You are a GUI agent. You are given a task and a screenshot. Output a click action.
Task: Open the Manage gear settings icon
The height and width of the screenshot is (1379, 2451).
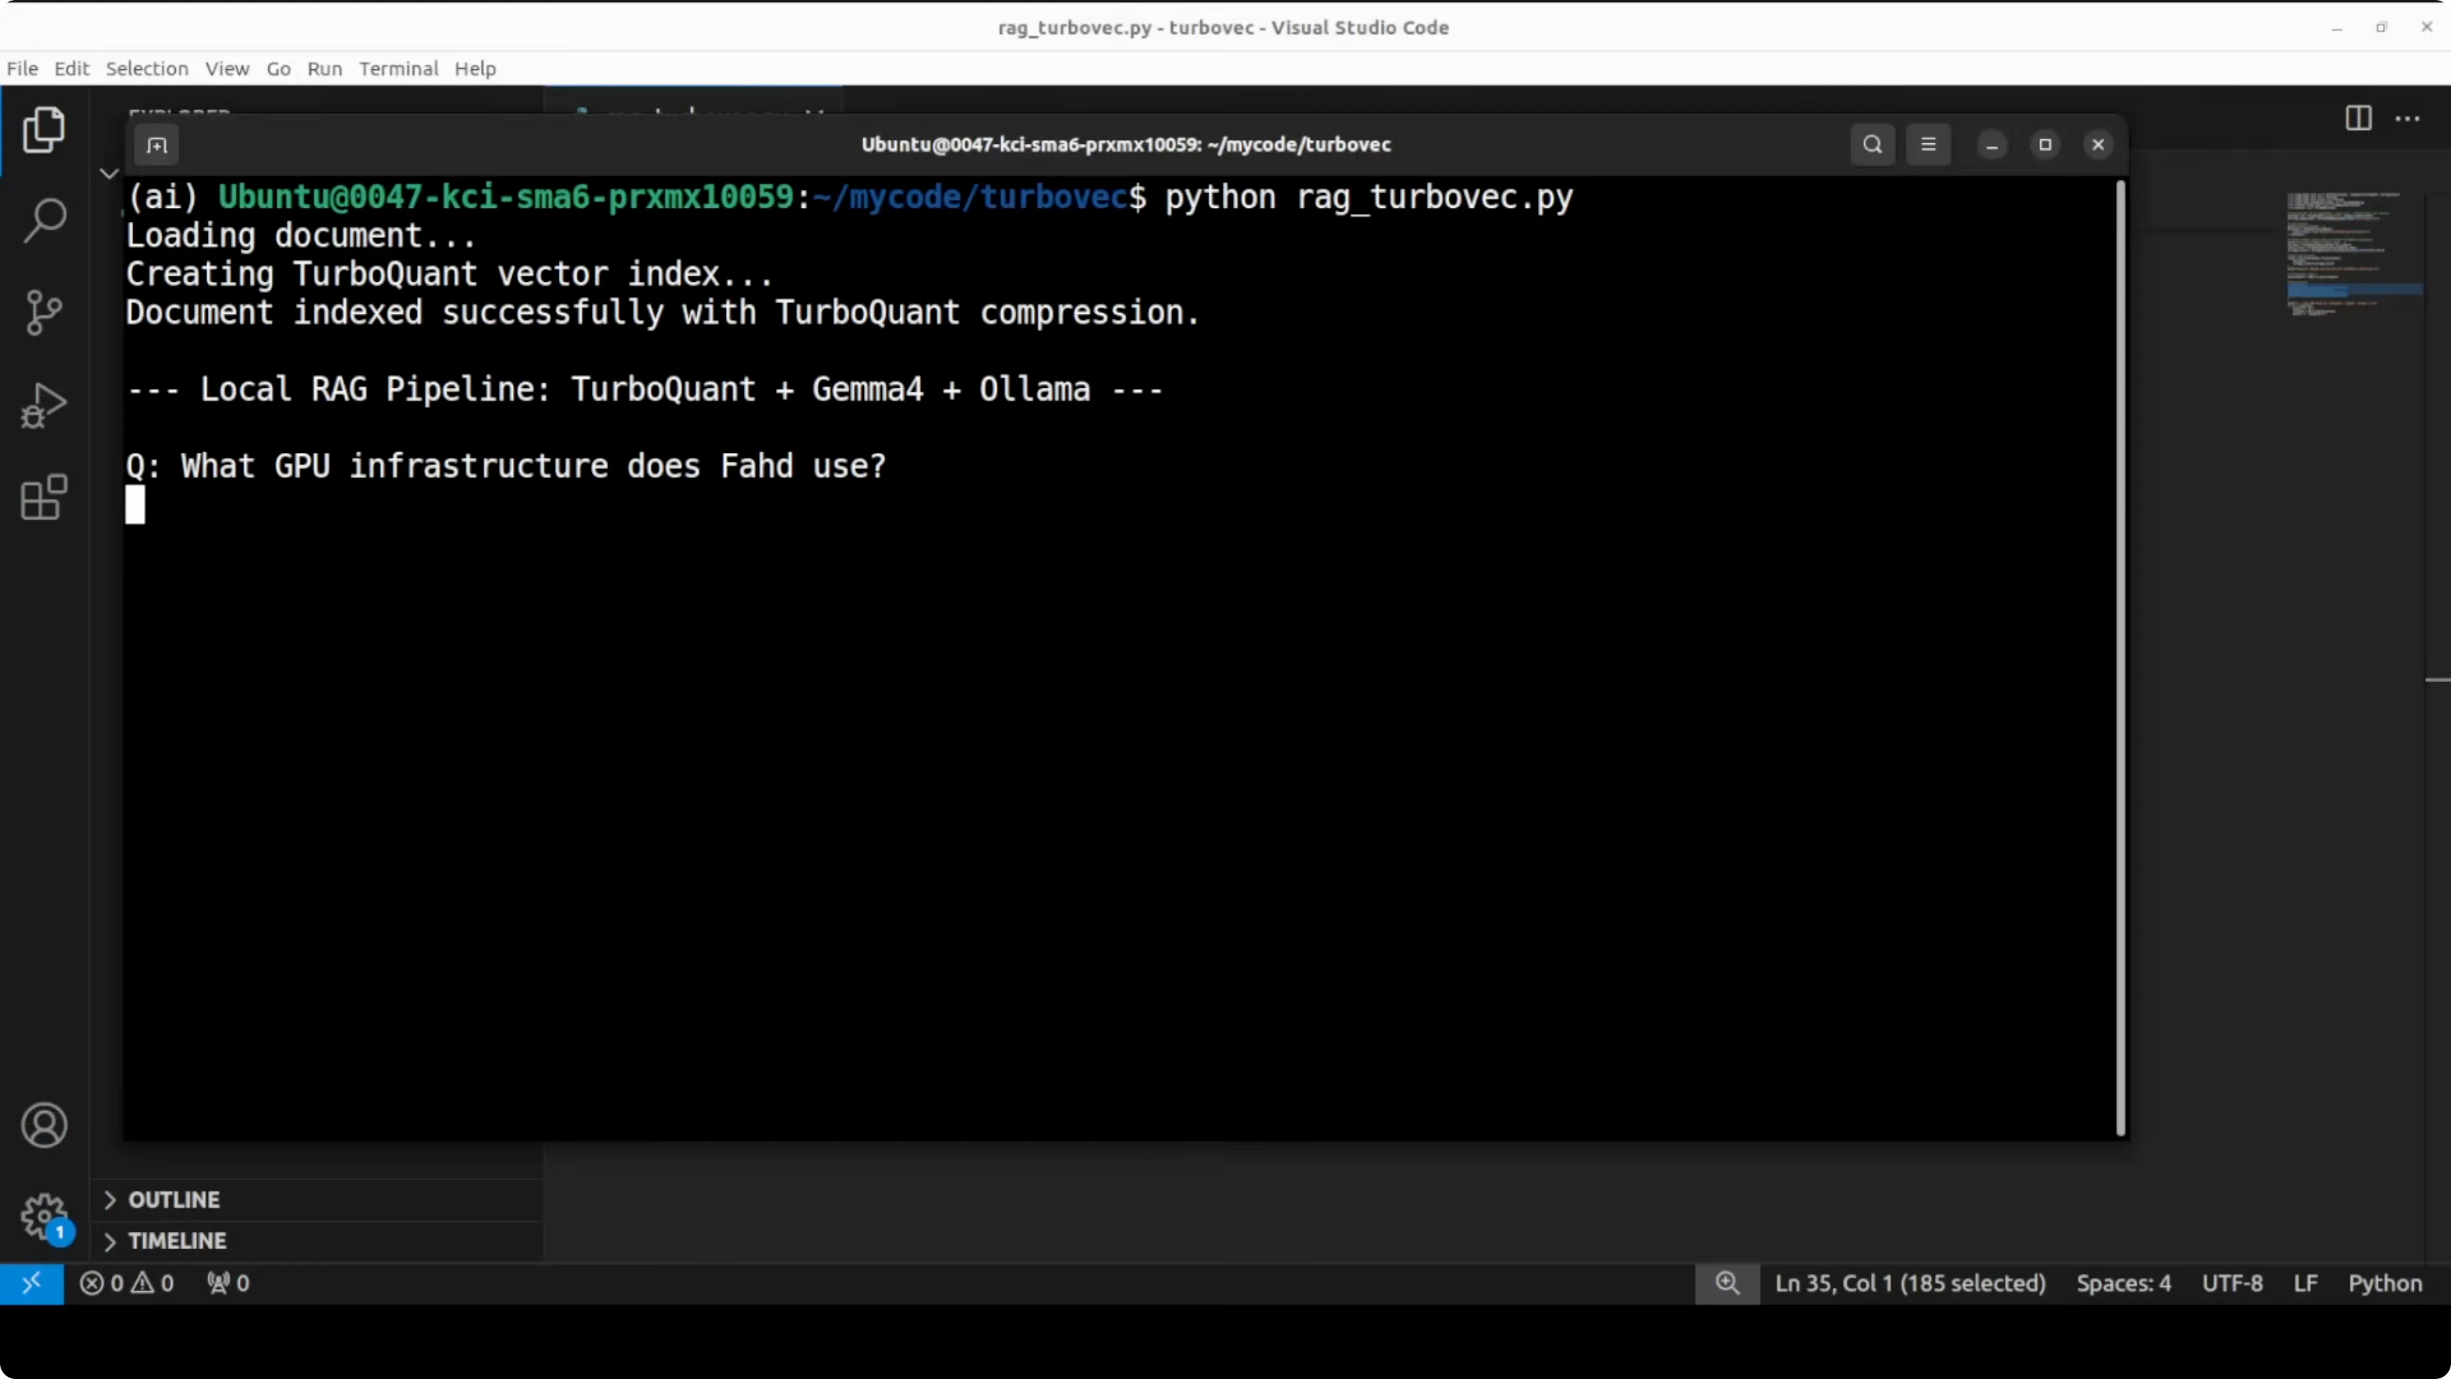click(44, 1216)
